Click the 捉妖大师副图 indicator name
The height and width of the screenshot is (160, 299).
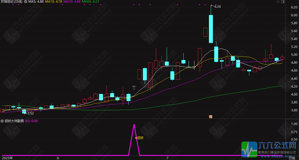(x=14, y=121)
